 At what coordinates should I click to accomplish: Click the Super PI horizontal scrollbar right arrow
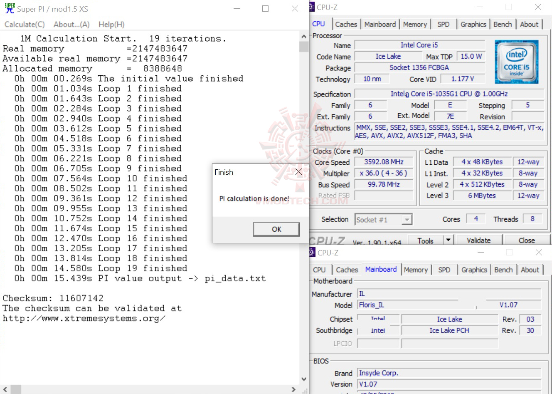click(293, 389)
